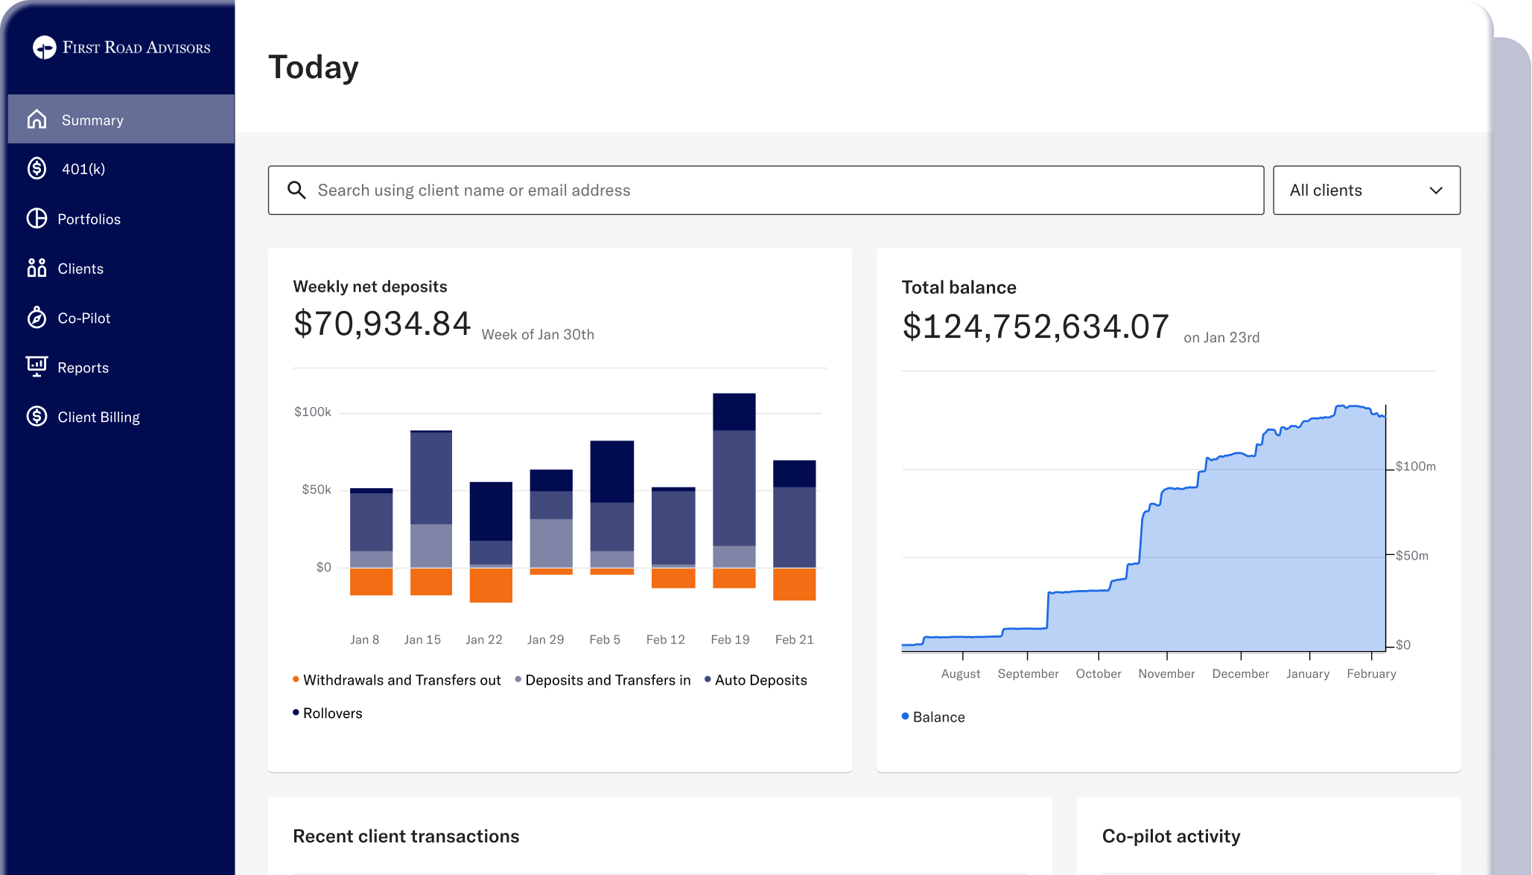Focus the client name or email search field
This screenshot has height=875, width=1532.
pyautogui.click(x=766, y=190)
